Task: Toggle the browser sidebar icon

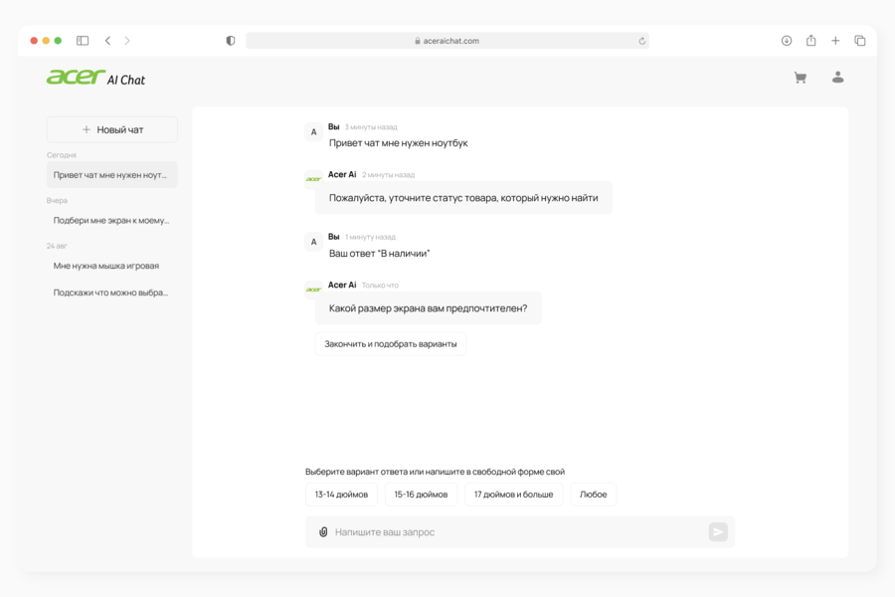Action: coord(83,41)
